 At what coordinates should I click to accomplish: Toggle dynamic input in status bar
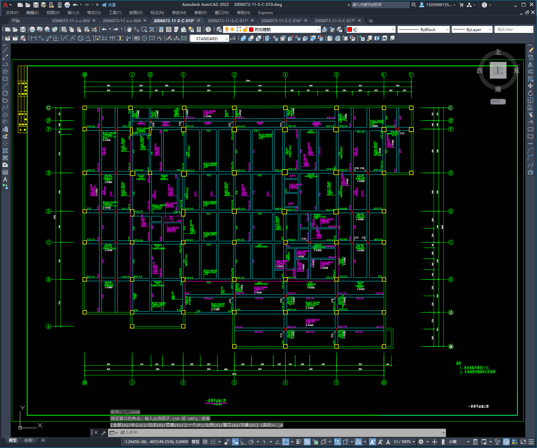pyautogui.click(x=235, y=442)
